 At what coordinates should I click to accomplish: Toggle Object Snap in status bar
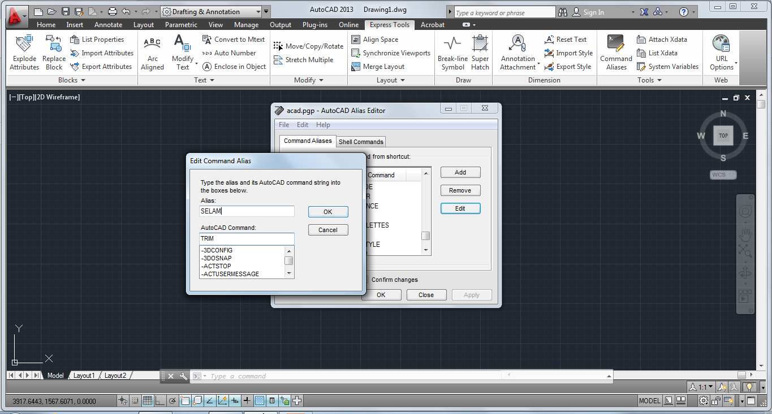[x=185, y=401]
